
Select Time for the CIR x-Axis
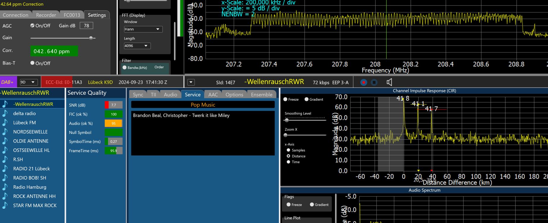point(288,162)
